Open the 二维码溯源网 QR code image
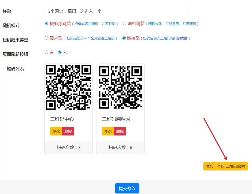Image resolution: width=252 pixels, height=194 pixels. (120, 87)
